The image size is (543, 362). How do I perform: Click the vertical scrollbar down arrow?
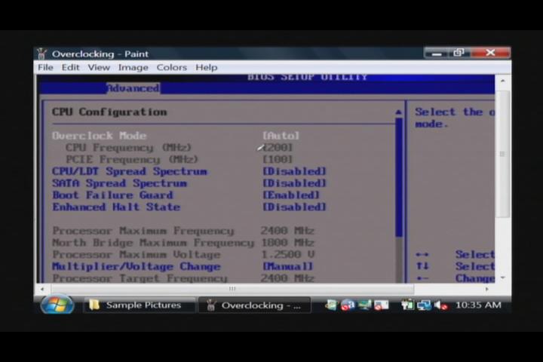click(503, 278)
